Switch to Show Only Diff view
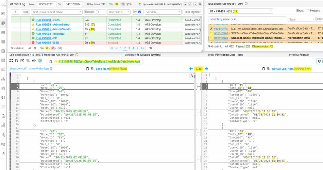This screenshot has width=323, height=170. pos(18,69)
